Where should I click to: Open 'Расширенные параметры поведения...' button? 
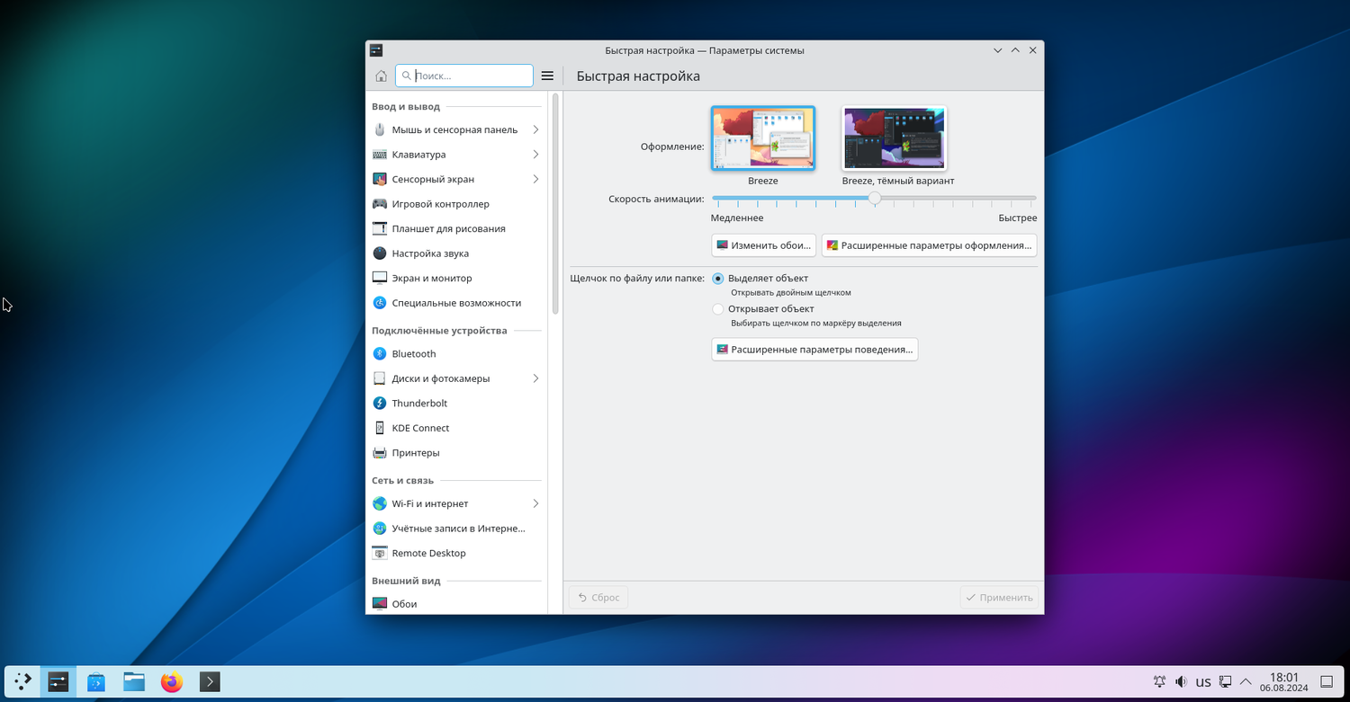[814, 350]
